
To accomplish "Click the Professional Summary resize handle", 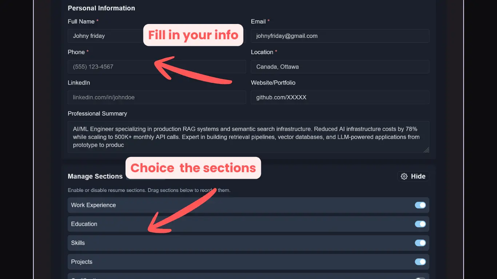I will [426, 150].
